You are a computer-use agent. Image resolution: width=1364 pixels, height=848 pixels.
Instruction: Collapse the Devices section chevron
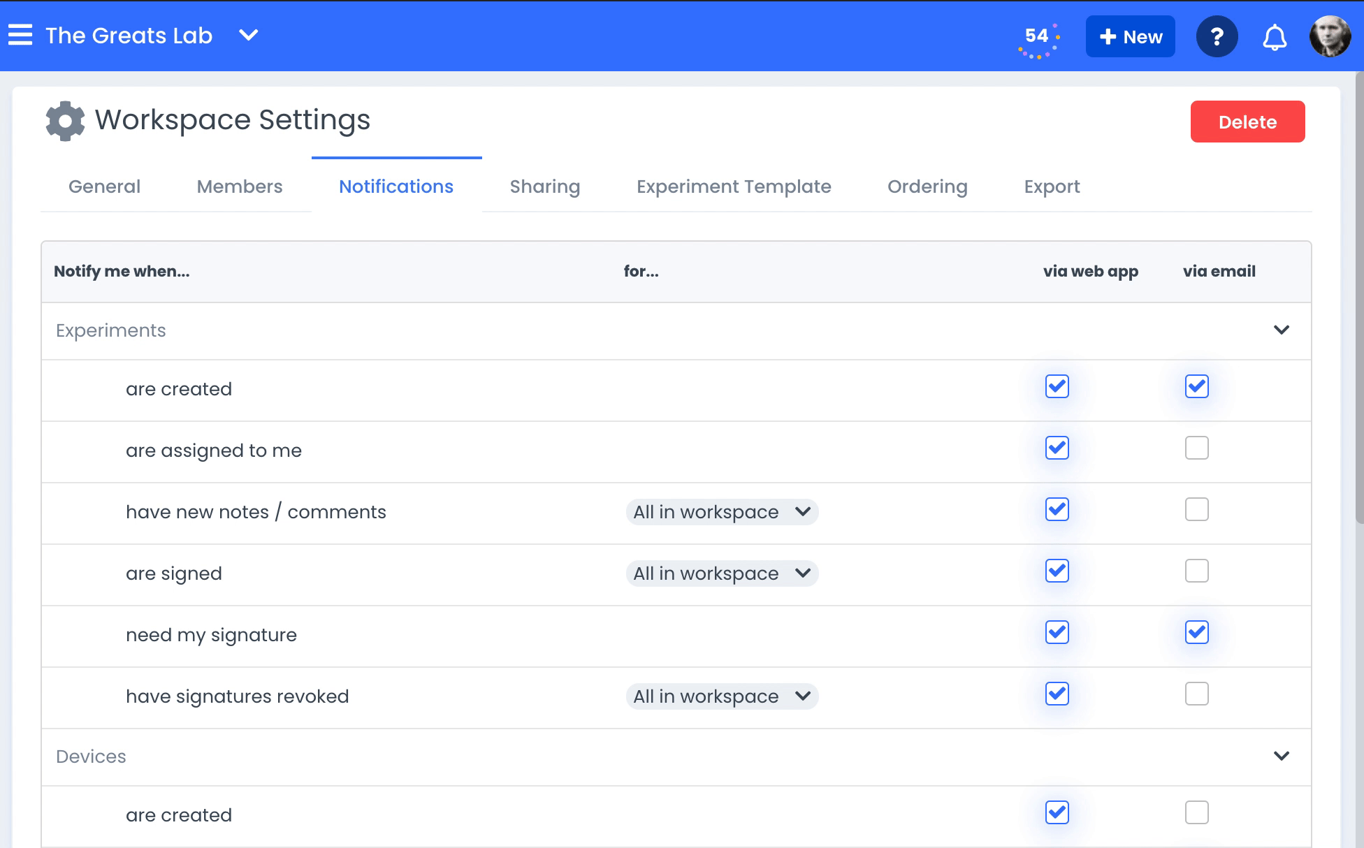point(1281,756)
